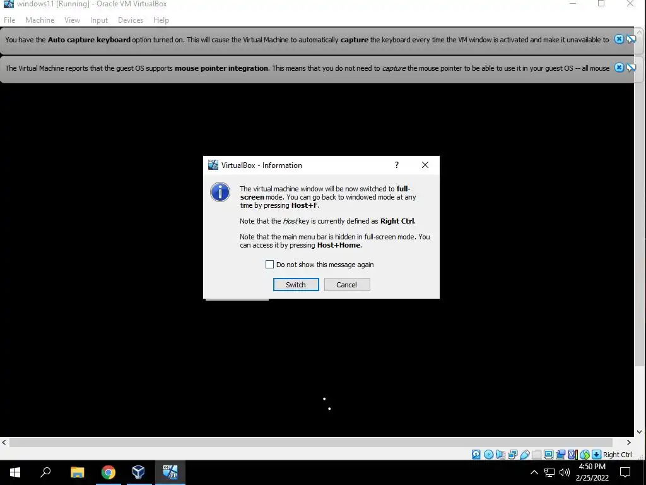646x485 pixels.
Task: Click the recording status icon
Action: 560,455
